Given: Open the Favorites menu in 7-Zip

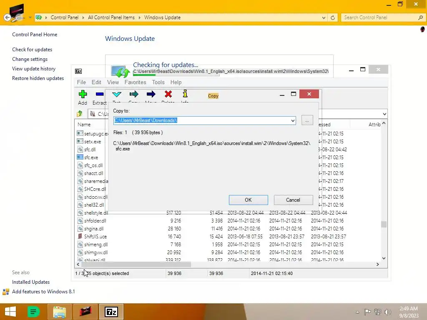Looking at the screenshot, I should (136, 82).
